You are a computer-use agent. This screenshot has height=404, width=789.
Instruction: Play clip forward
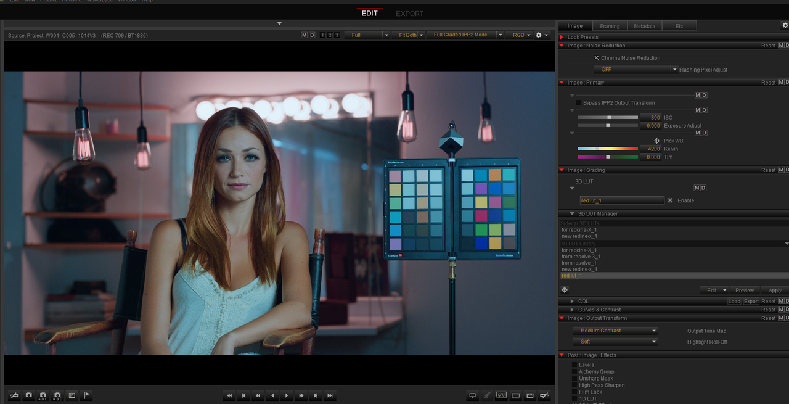(x=287, y=395)
